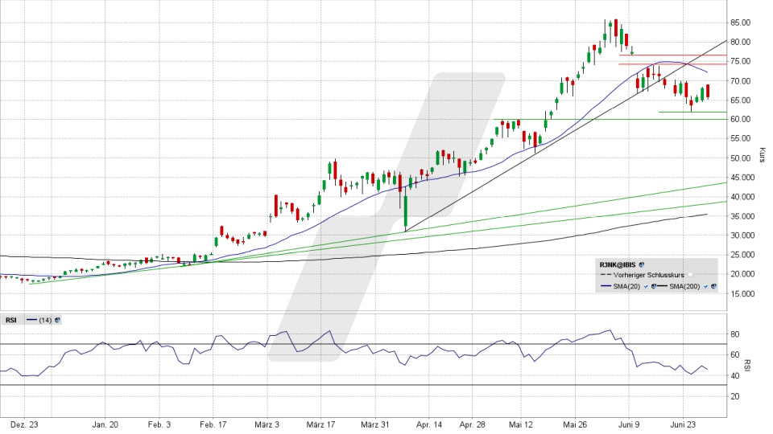The height and width of the screenshot is (434, 773).
Task: Click the 40.000 price axis label
Action: [x=742, y=196]
